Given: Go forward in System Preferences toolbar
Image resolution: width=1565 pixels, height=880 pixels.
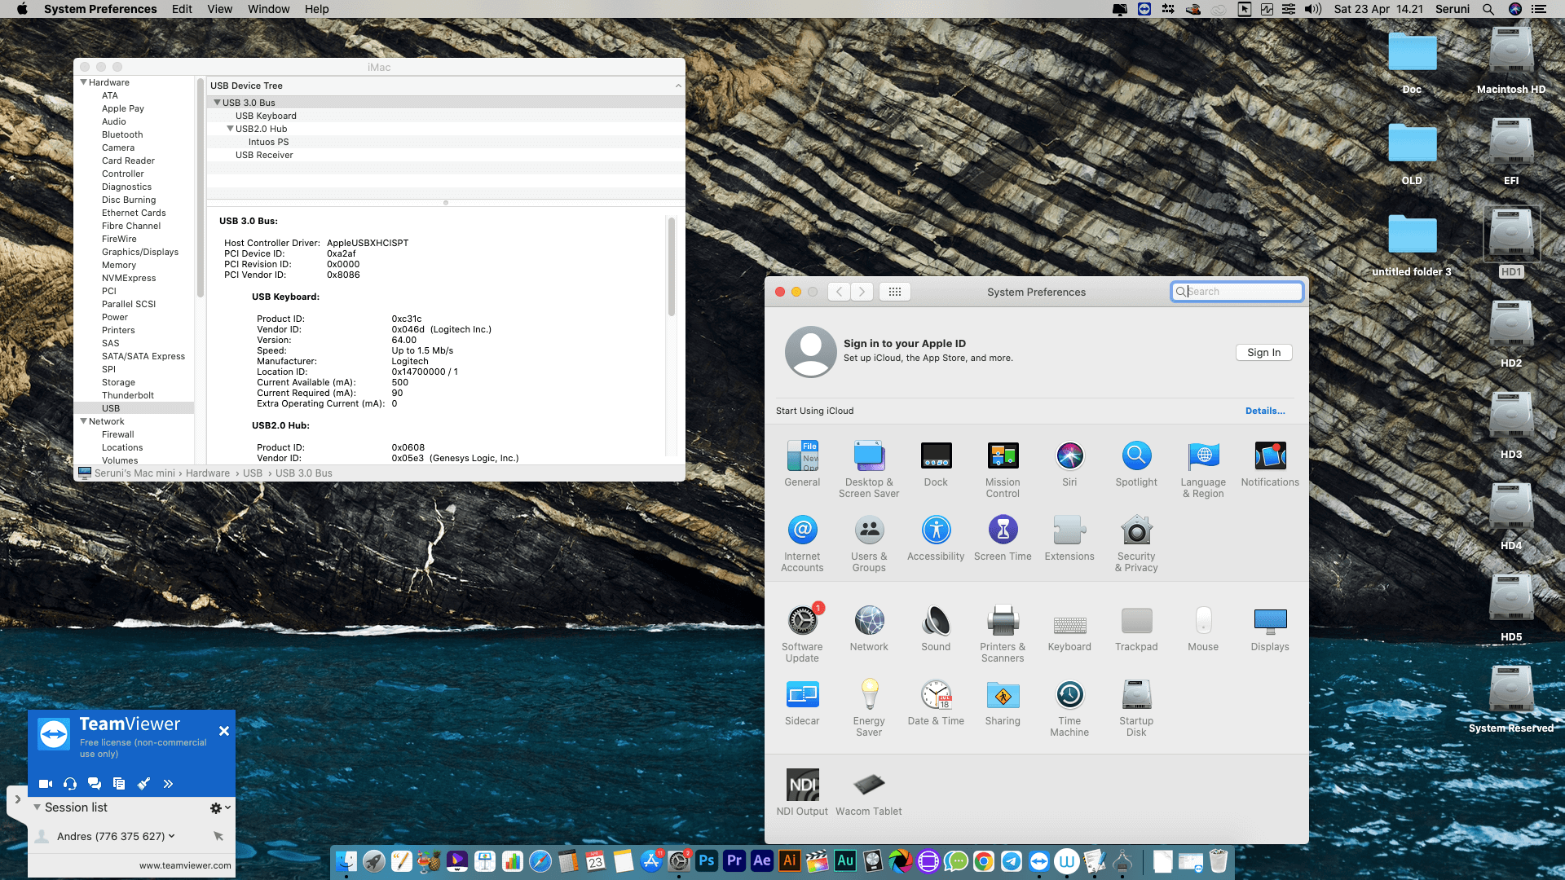Looking at the screenshot, I should pyautogui.click(x=862, y=292).
